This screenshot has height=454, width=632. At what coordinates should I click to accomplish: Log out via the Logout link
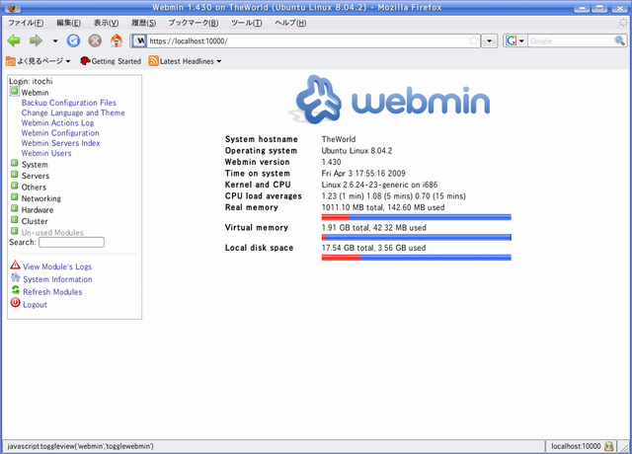coord(35,305)
